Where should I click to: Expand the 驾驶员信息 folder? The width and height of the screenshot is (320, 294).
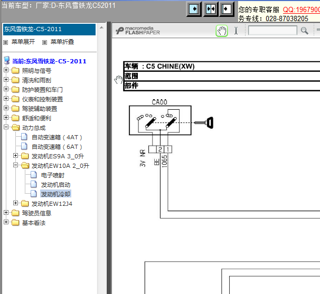pyautogui.click(x=6, y=212)
